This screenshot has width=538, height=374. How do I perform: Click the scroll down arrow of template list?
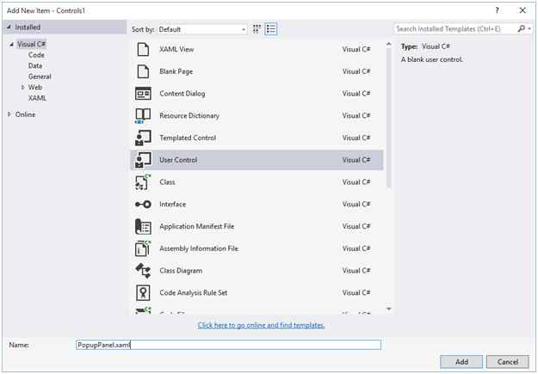(389, 310)
